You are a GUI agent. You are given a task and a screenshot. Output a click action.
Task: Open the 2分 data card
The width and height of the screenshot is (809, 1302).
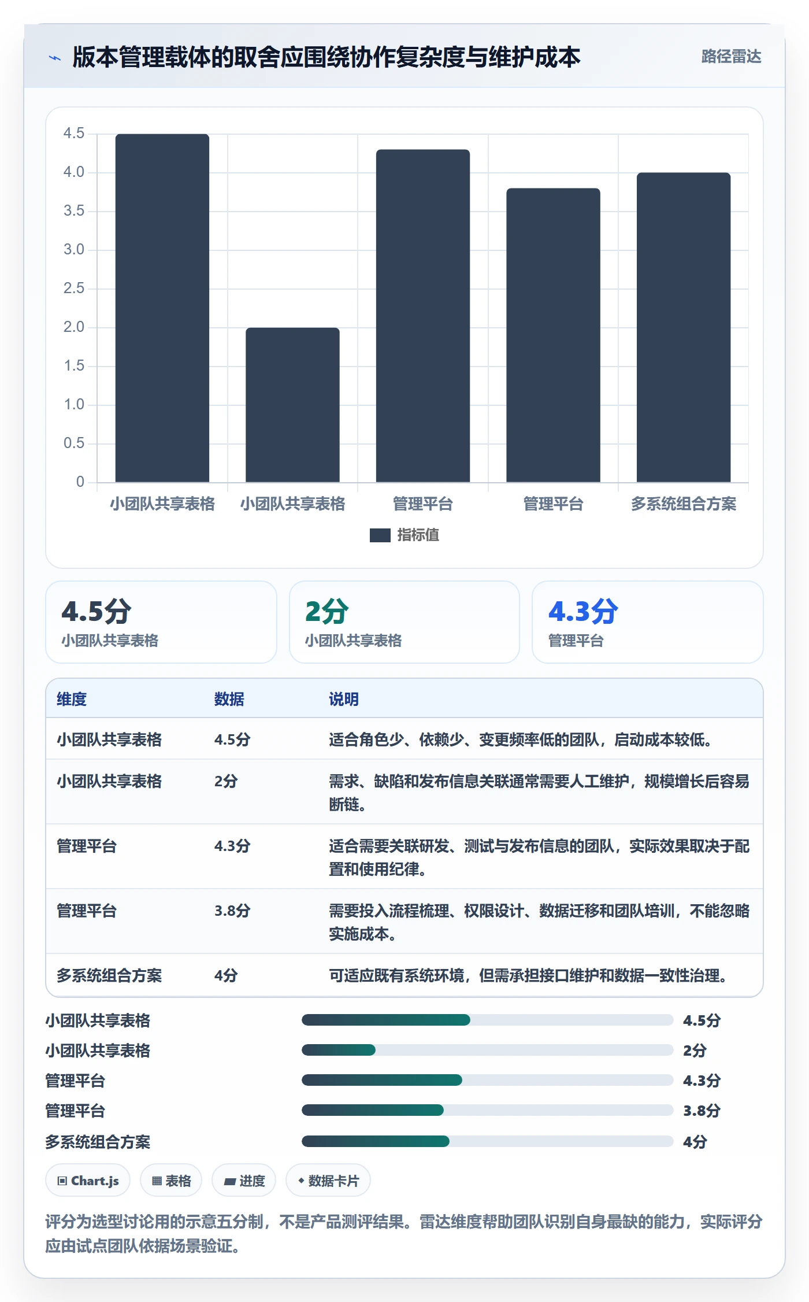pos(404,622)
